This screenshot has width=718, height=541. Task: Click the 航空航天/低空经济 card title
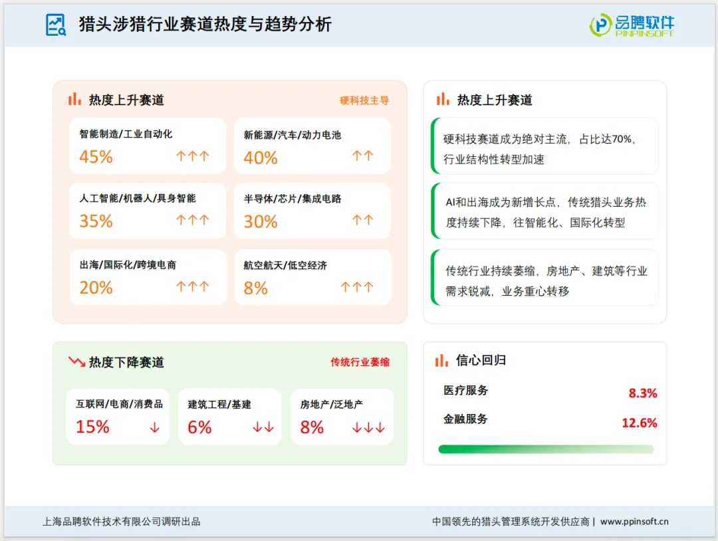[x=285, y=265]
